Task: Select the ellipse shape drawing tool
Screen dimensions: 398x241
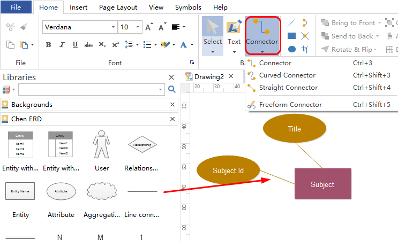Action: coord(291,49)
